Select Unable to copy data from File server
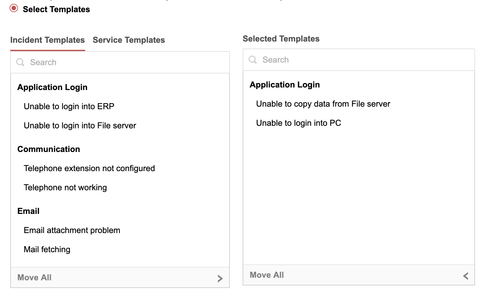Screen dimensions: 484x295 (323, 104)
